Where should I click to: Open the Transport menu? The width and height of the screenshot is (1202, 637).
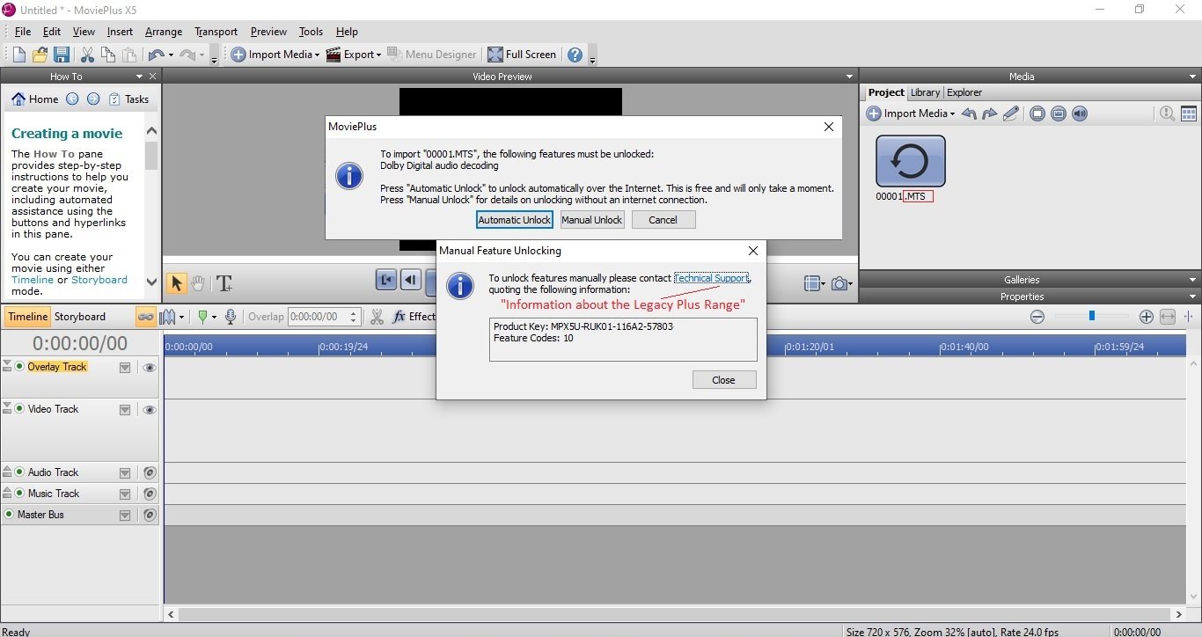(216, 32)
